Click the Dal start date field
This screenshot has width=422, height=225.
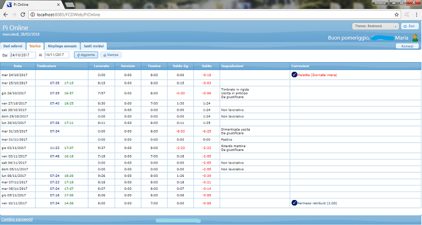point(23,55)
